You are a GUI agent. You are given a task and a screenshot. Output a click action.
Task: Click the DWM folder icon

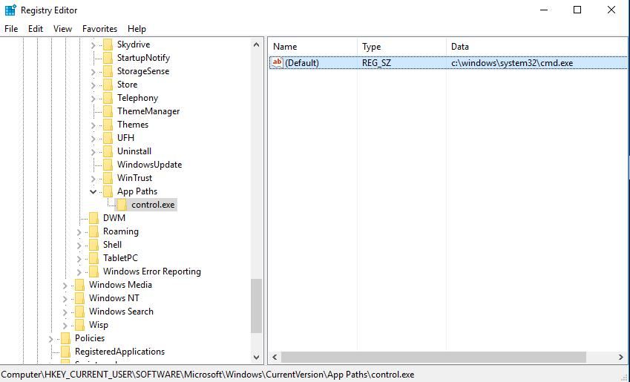point(93,218)
